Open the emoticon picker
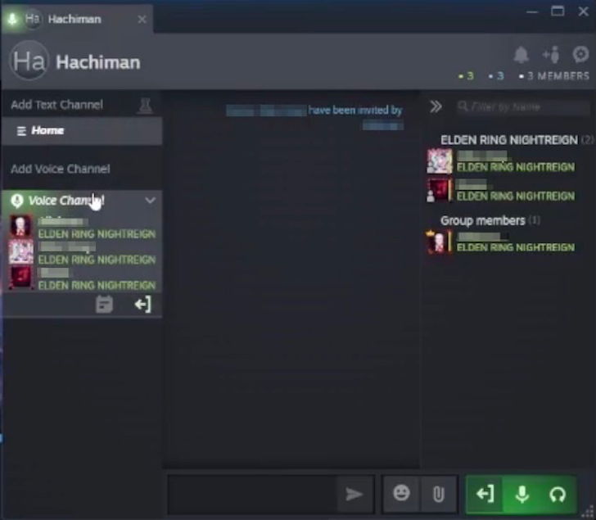The height and width of the screenshot is (520, 596). tap(401, 494)
